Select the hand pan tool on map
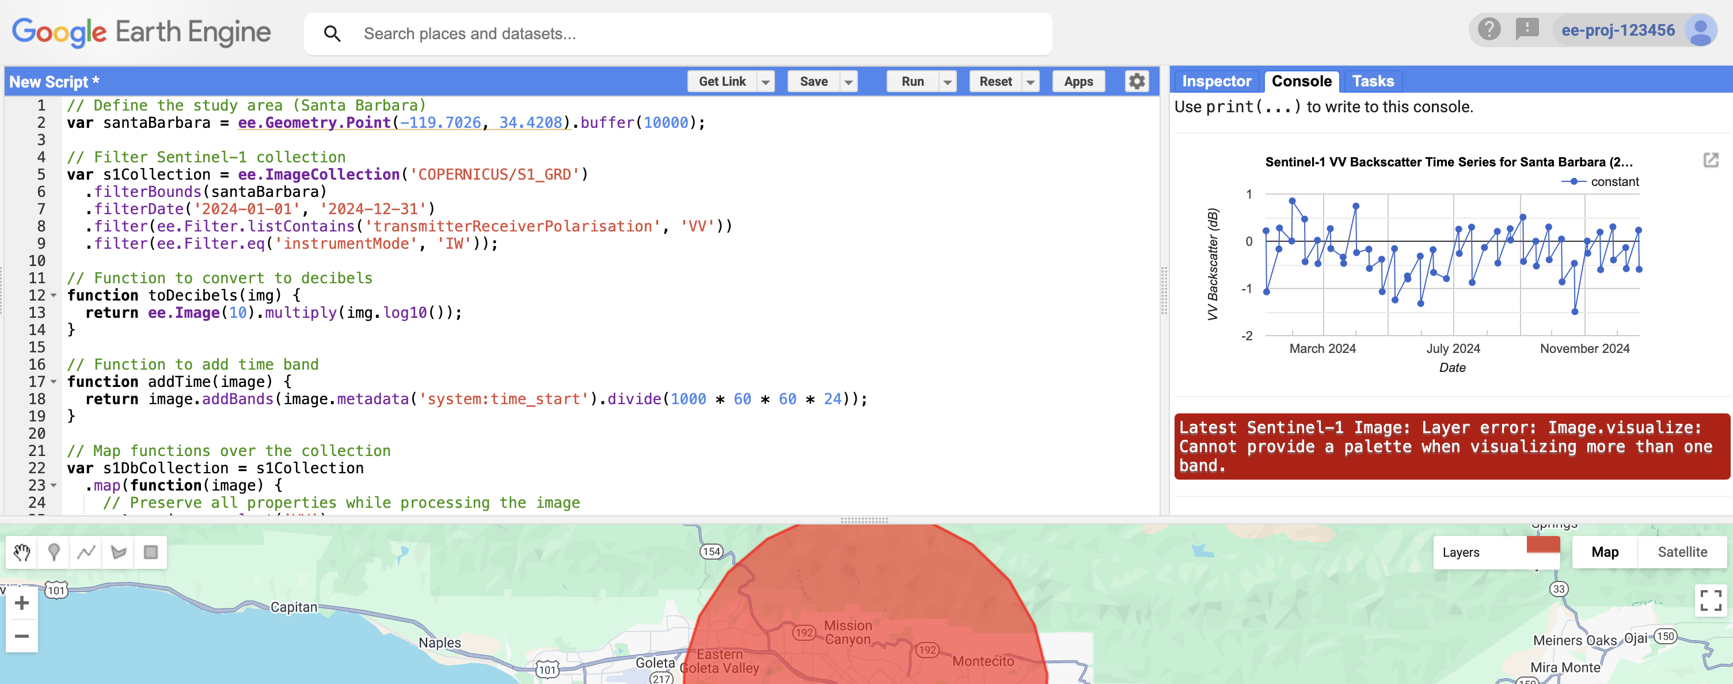 pos(21,553)
